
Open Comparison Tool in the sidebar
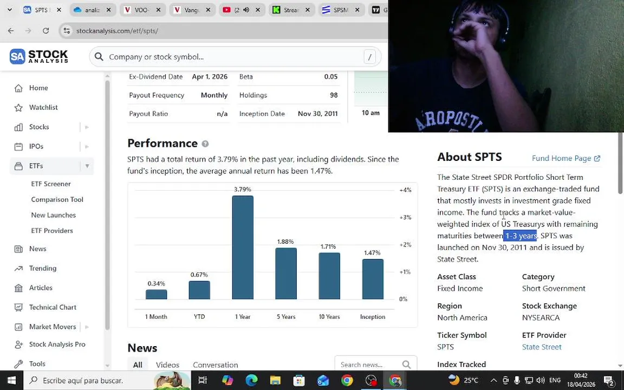coord(57,199)
